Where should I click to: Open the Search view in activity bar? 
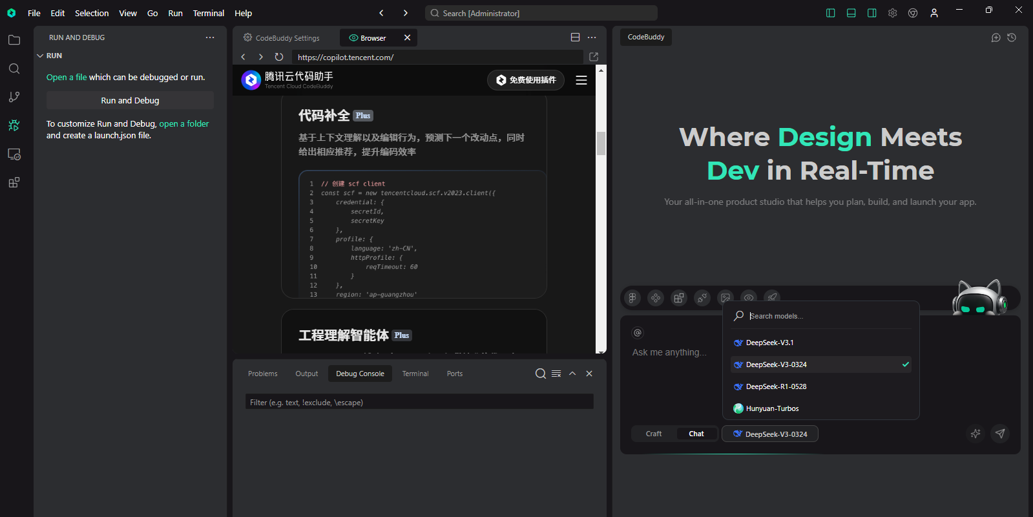point(14,69)
